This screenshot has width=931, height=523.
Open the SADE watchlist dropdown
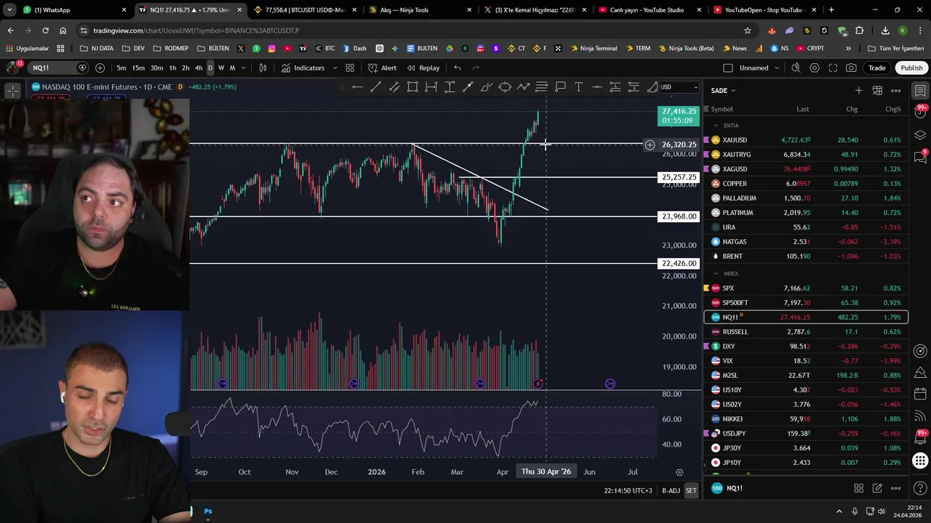click(723, 90)
